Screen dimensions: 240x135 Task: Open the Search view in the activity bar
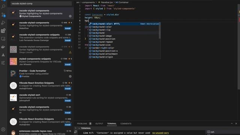[x=3, y=6]
